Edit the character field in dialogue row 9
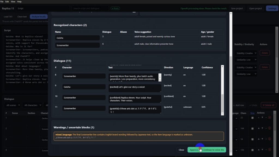The image size is (279, 157). (84, 87)
